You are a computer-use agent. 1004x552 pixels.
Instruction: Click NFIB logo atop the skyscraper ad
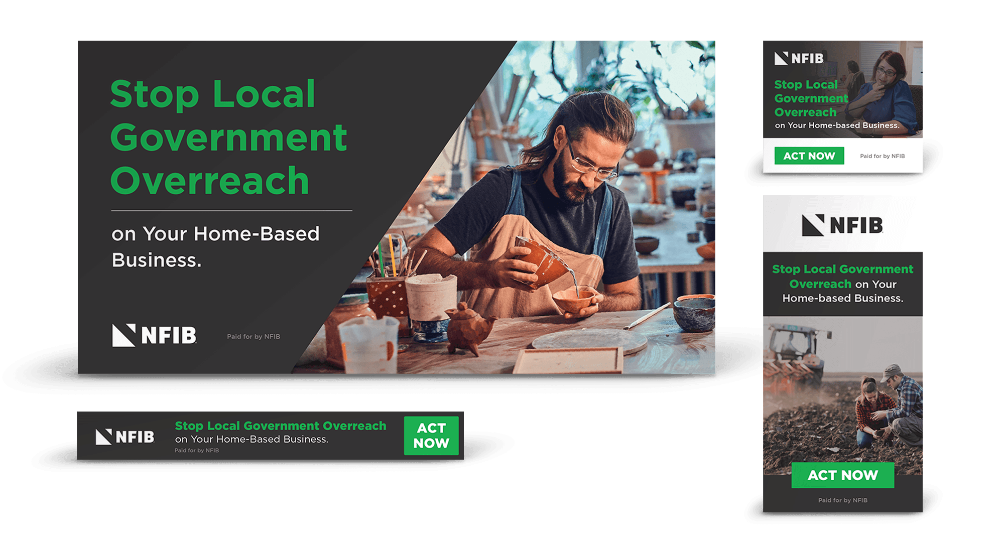coord(842,225)
